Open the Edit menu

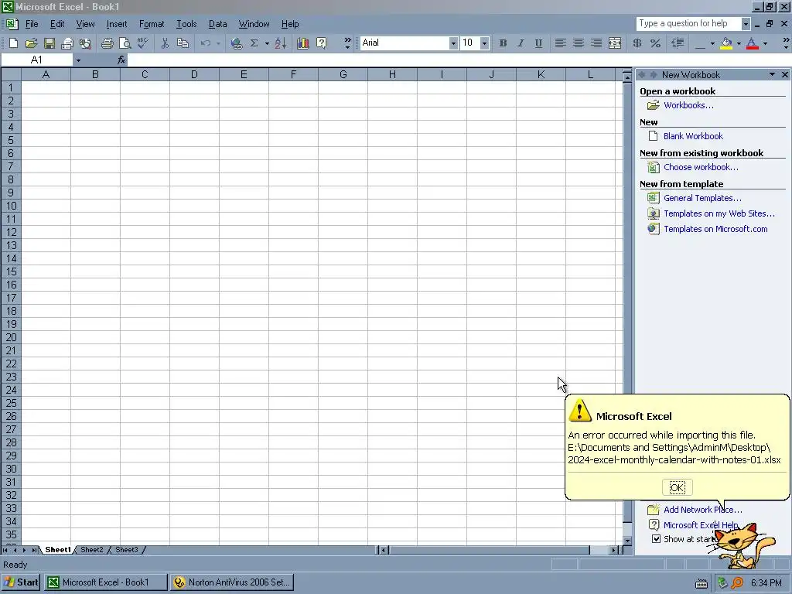[57, 24]
